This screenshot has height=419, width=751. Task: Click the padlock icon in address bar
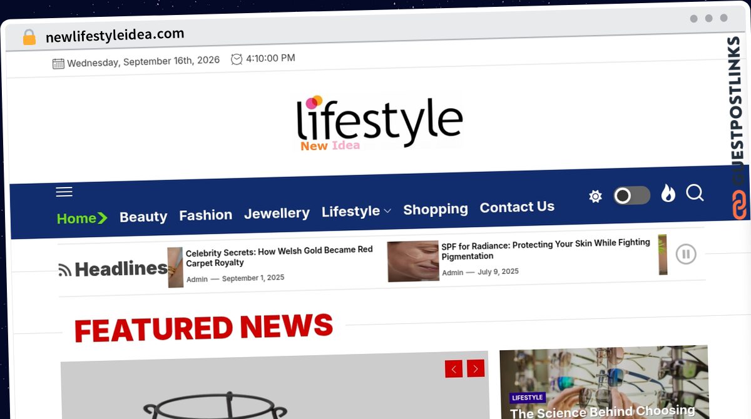pos(29,37)
